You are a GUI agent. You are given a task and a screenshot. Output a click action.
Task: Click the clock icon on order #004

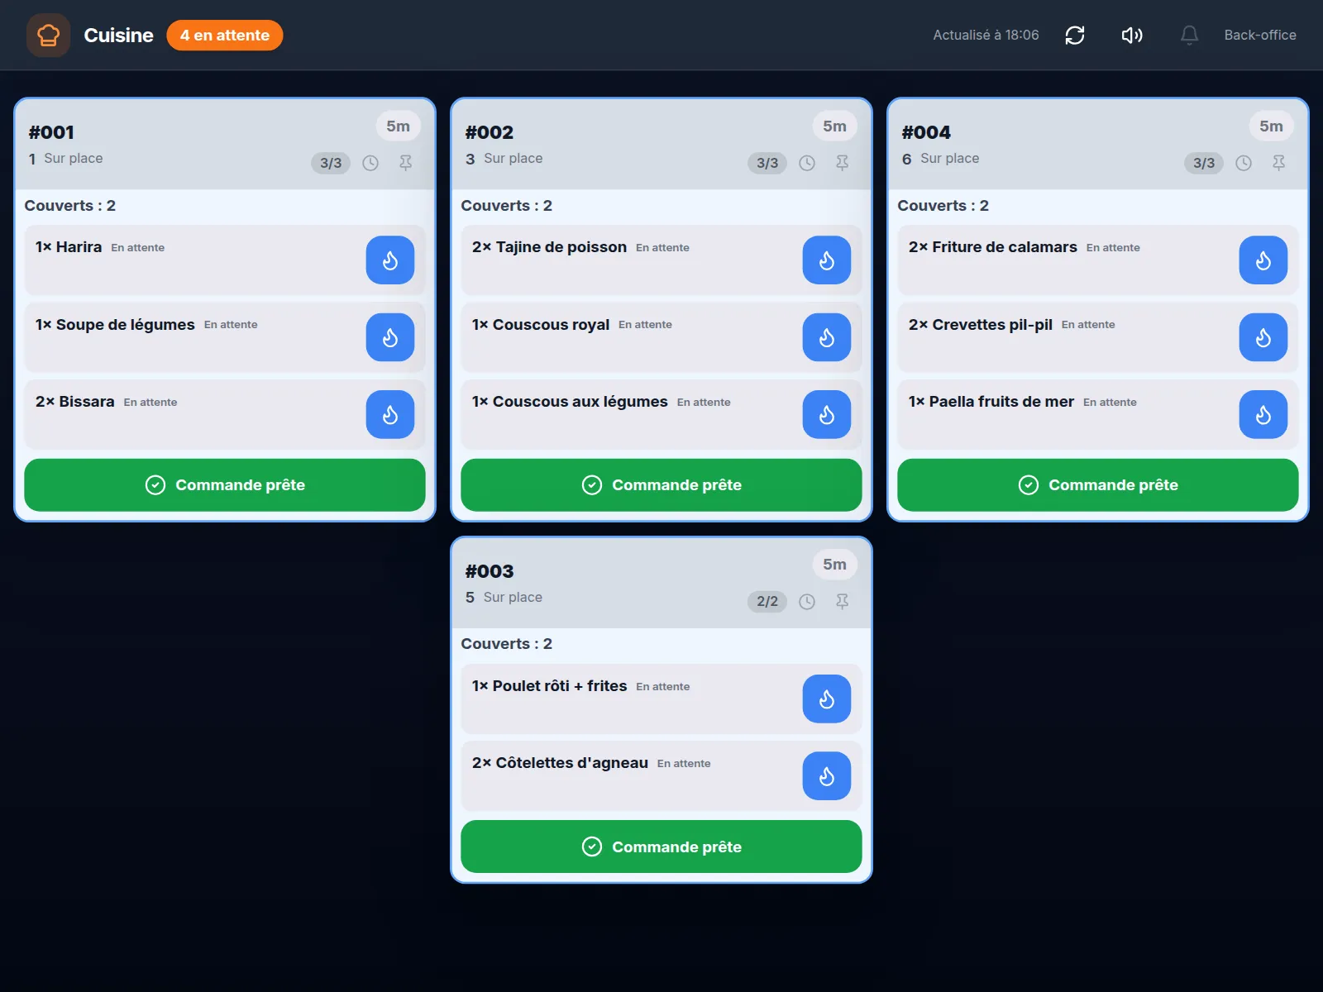pyautogui.click(x=1244, y=163)
